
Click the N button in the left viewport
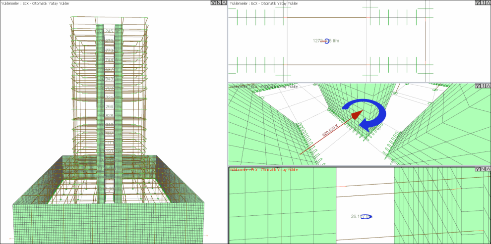tap(219, 3)
